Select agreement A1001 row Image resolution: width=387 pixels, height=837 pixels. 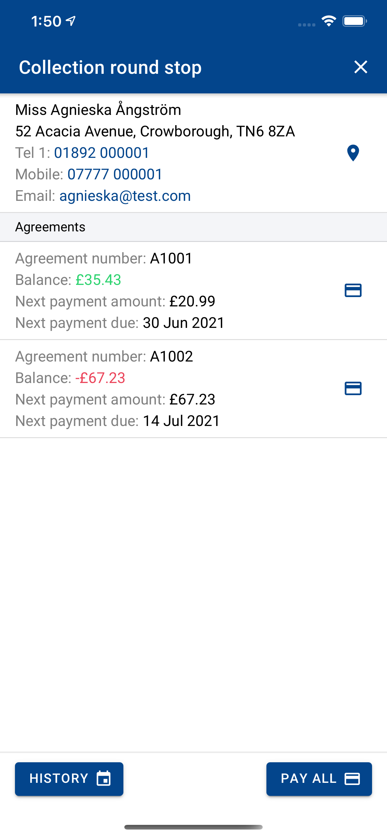pyautogui.click(x=193, y=291)
